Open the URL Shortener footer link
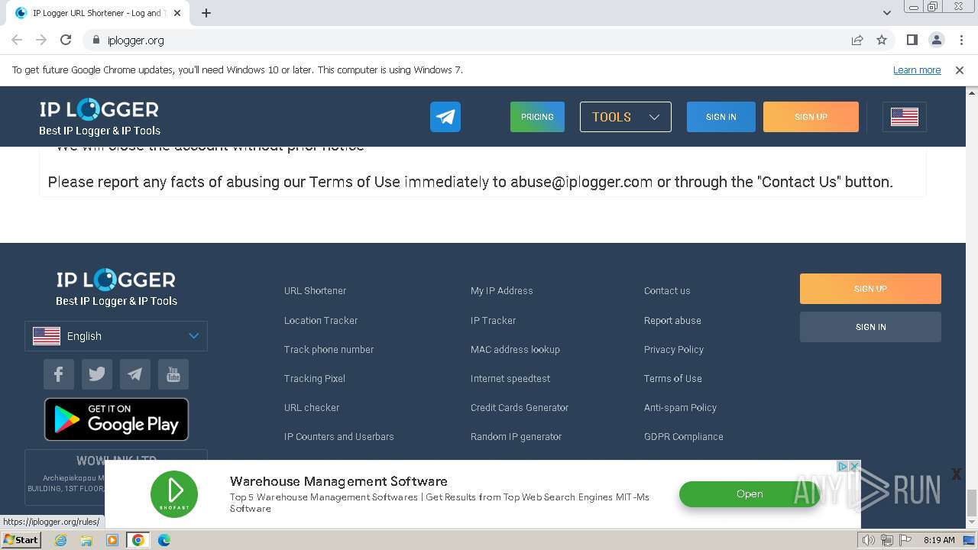 pos(315,291)
